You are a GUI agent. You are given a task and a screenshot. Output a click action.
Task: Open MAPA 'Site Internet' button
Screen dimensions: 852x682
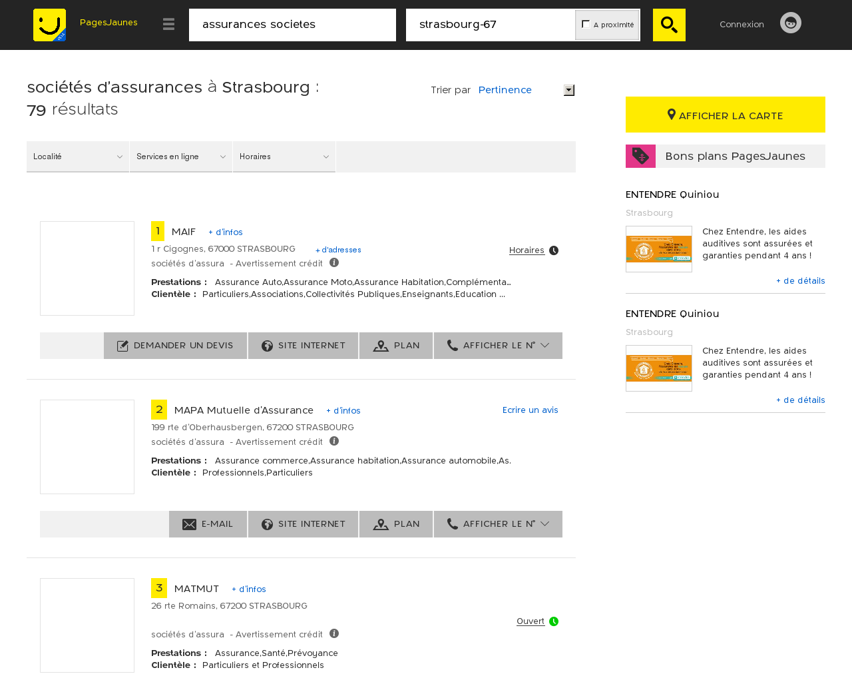(303, 524)
